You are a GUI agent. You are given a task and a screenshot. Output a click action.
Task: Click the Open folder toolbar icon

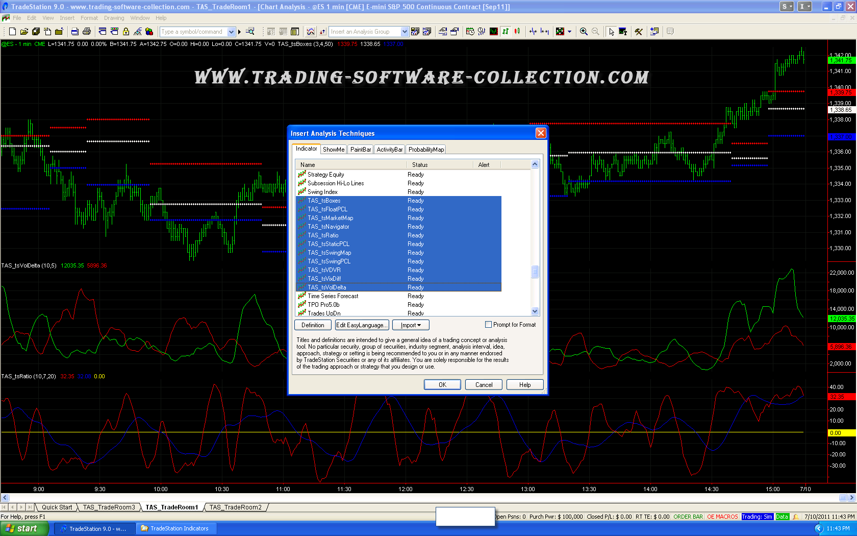[x=24, y=32]
